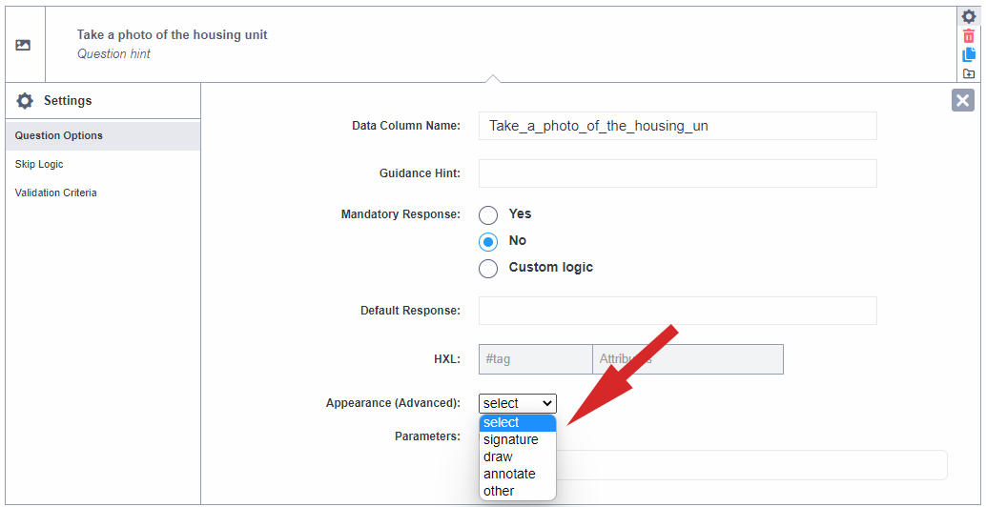Select No for Mandatory Response

[488, 241]
